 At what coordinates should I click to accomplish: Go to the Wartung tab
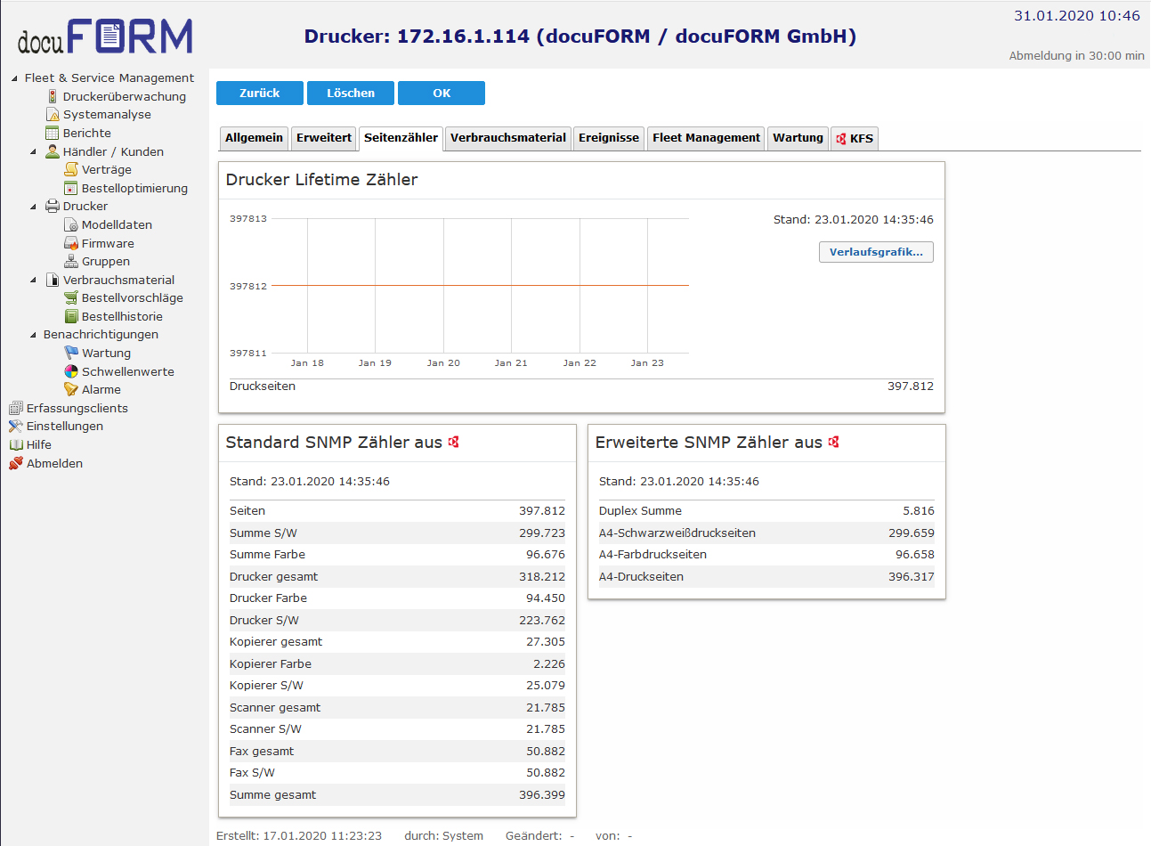[x=798, y=138]
